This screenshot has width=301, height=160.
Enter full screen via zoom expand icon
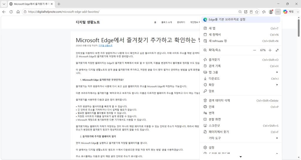277,50
